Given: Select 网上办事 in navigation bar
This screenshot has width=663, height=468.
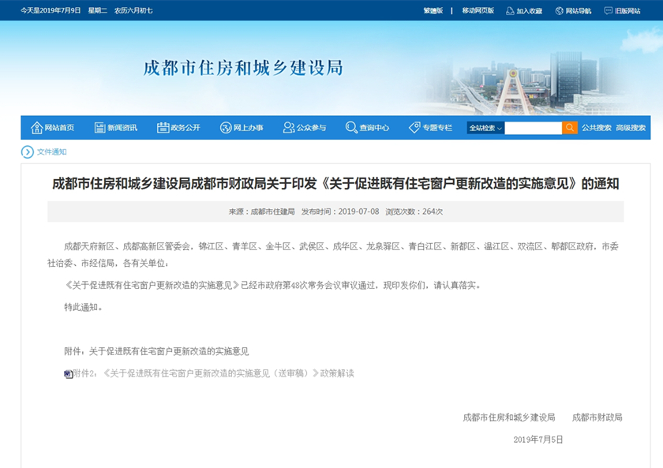Looking at the screenshot, I should (x=248, y=128).
